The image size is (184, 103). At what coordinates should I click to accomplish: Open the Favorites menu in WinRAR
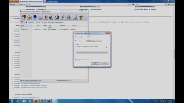pyautogui.click(x=38, y=14)
